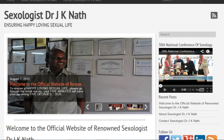The height and width of the screenshot is (140, 224).
Task: Play the conference video
Action: tap(185, 66)
